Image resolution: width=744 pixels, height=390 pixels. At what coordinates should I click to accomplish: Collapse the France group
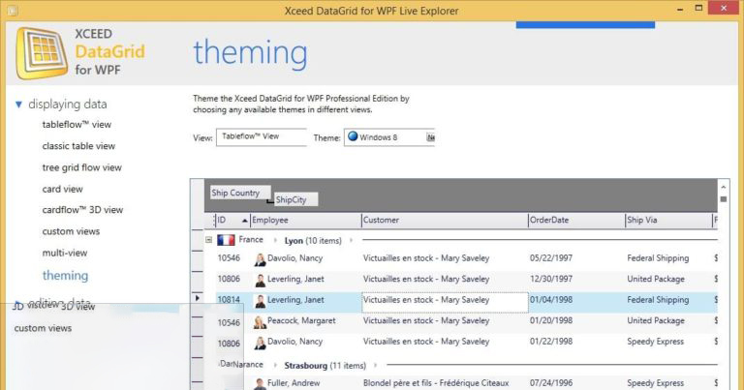point(209,240)
